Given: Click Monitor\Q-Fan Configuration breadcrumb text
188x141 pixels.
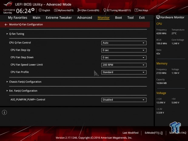Looking at the screenshot, I should (x=26, y=25).
